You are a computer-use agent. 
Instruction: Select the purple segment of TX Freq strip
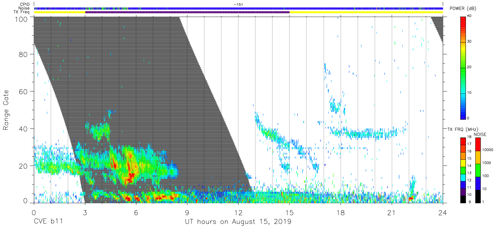187,12
